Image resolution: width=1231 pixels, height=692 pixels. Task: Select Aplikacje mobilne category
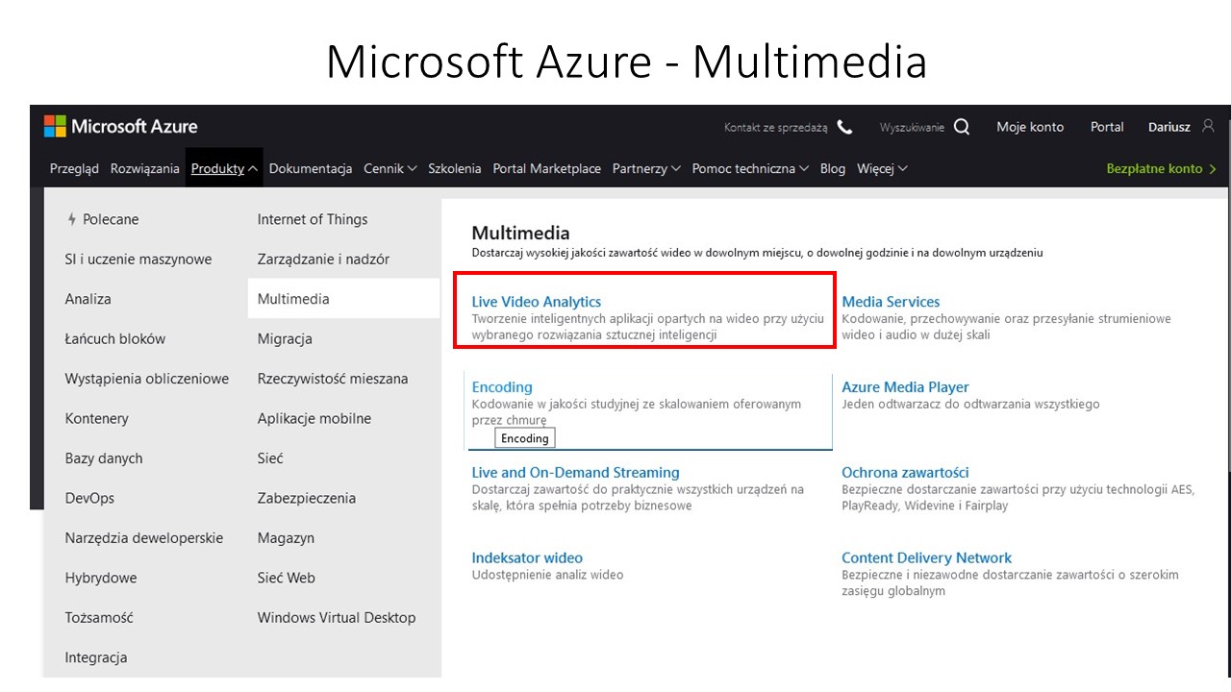314,419
